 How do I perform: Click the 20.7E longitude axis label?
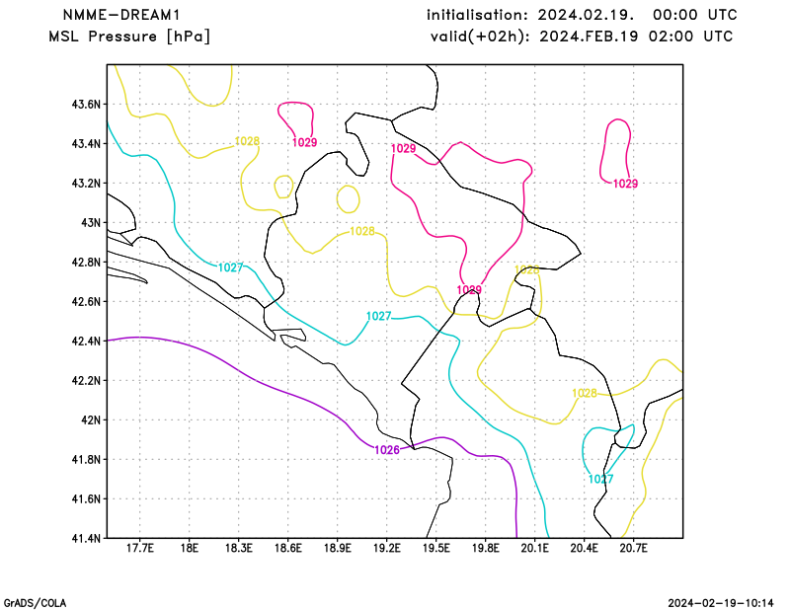633,548
